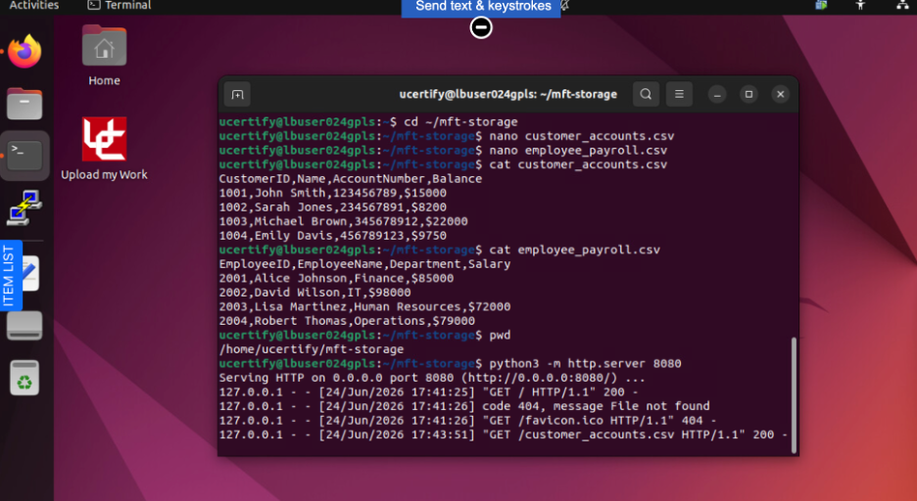The width and height of the screenshot is (917, 501).
Task: Click the 'Serving HTTP on 0.0.0.0 port 8080' line
Action: coord(432,378)
